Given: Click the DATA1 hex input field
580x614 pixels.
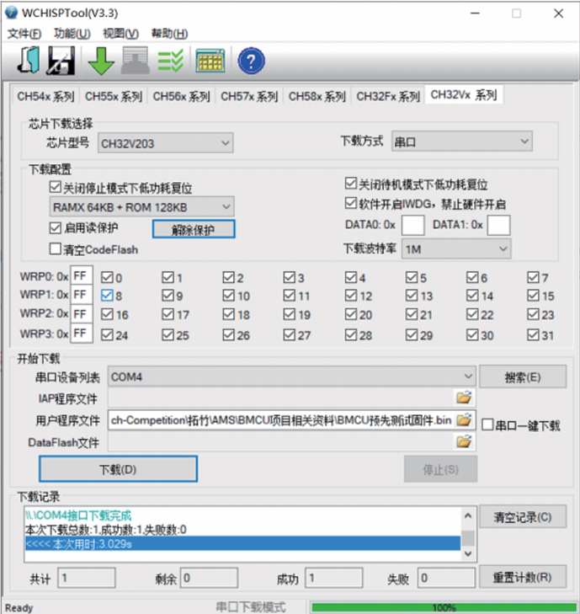Looking at the screenshot, I should (498, 225).
